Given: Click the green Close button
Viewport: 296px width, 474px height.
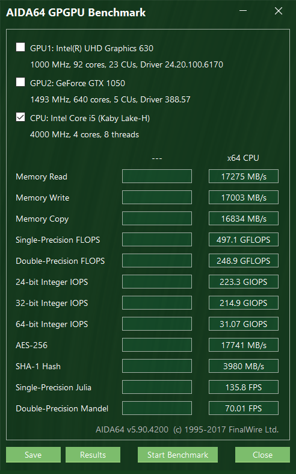Looking at the screenshot, I should tap(262, 455).
